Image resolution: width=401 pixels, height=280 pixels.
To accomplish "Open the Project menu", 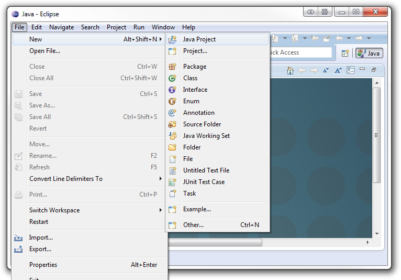I will (x=116, y=27).
